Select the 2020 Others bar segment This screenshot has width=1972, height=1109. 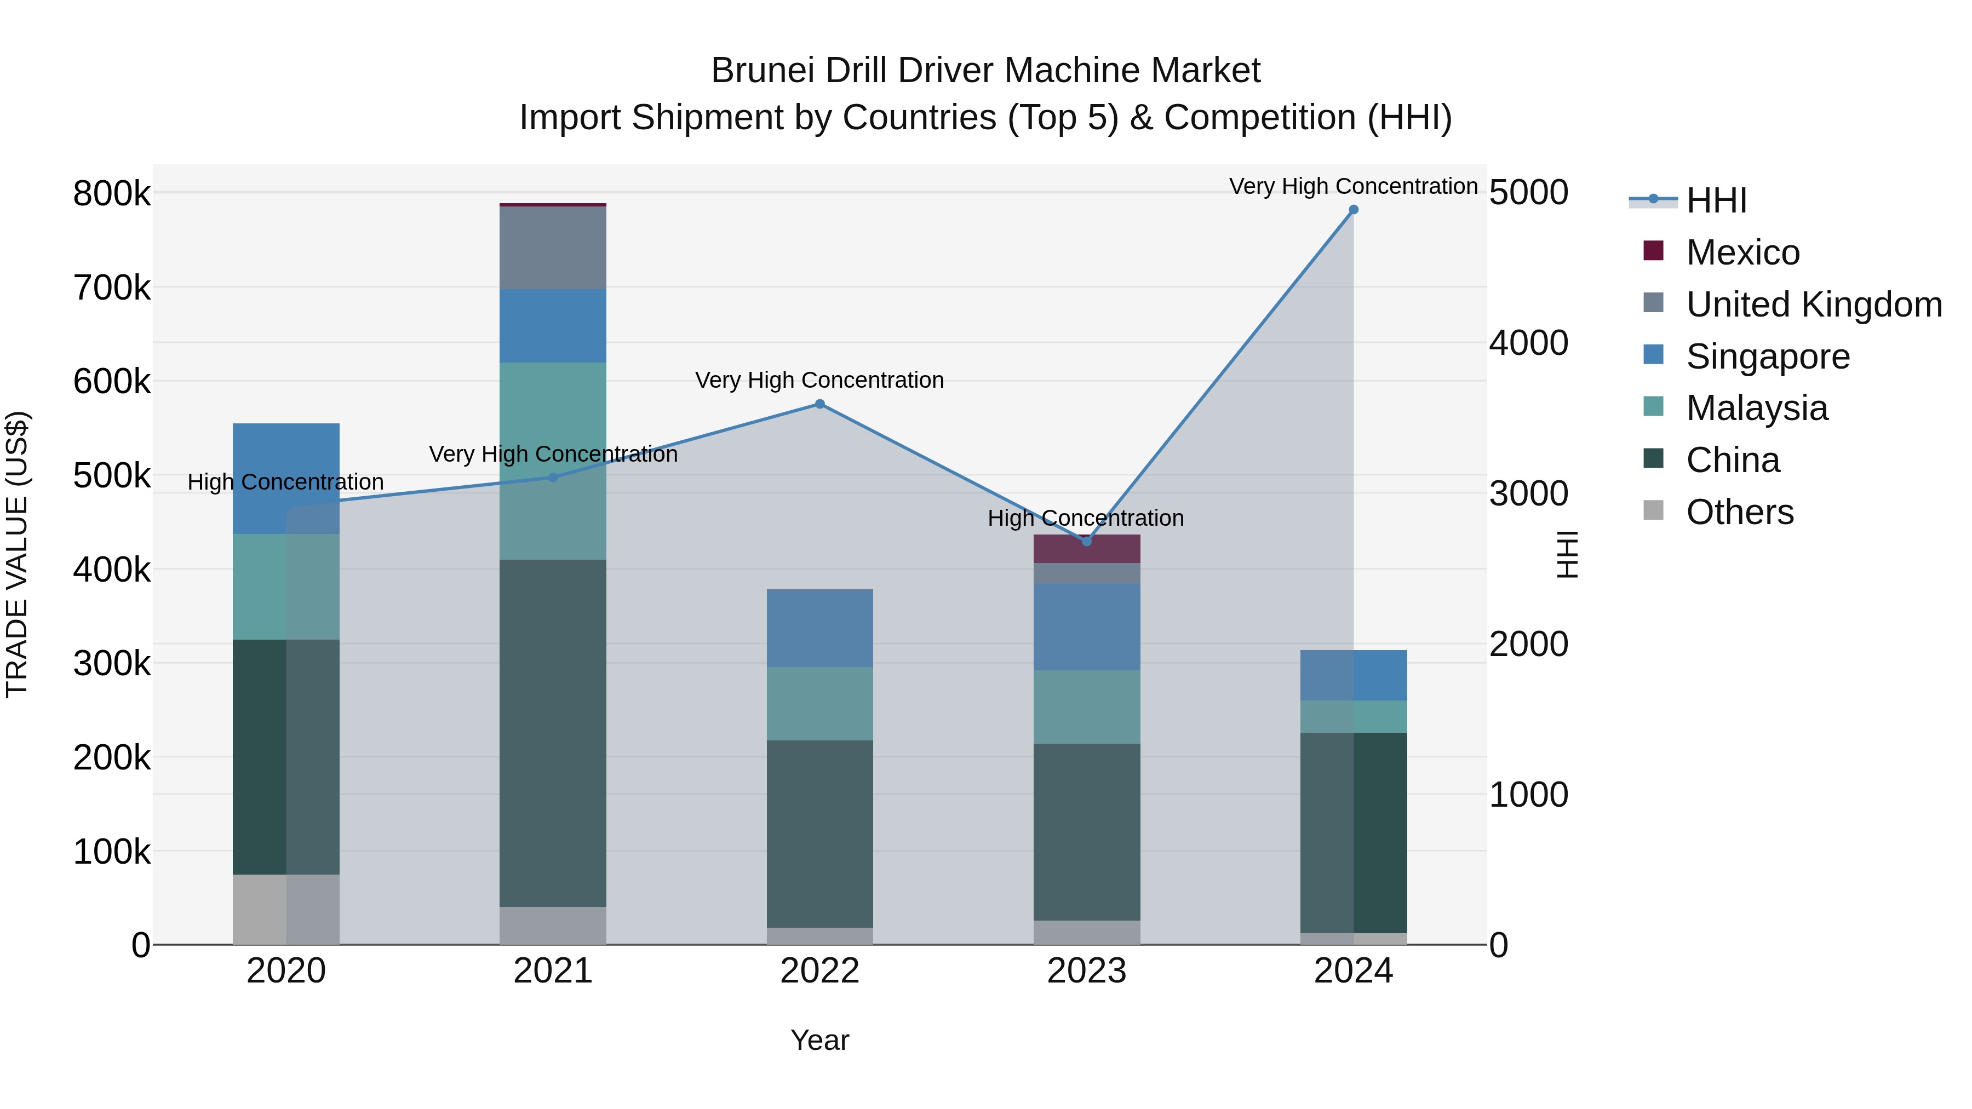(286, 909)
